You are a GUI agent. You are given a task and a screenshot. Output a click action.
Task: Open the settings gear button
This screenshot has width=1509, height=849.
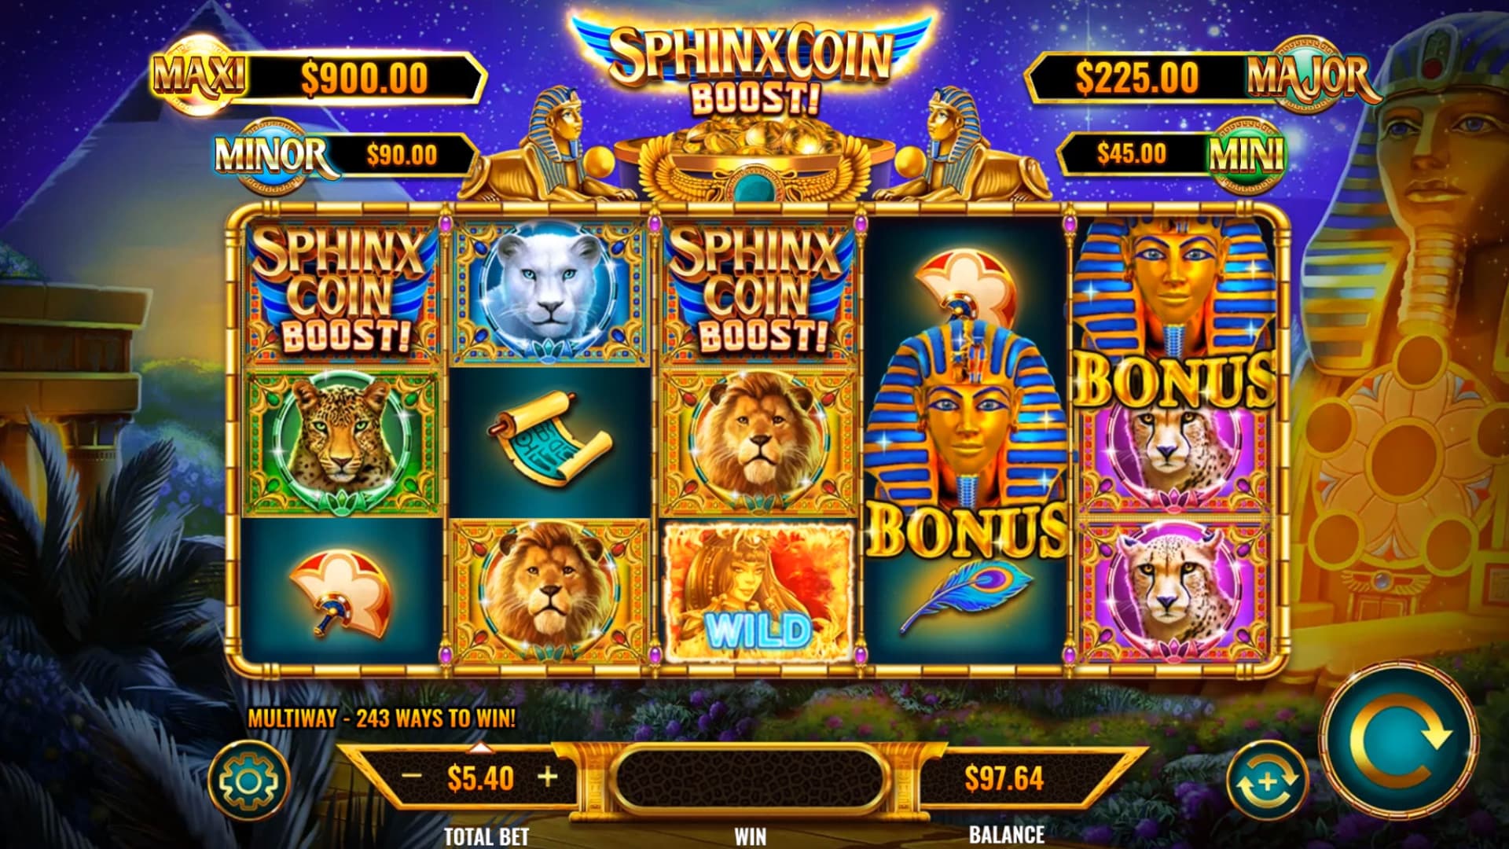coord(248,781)
